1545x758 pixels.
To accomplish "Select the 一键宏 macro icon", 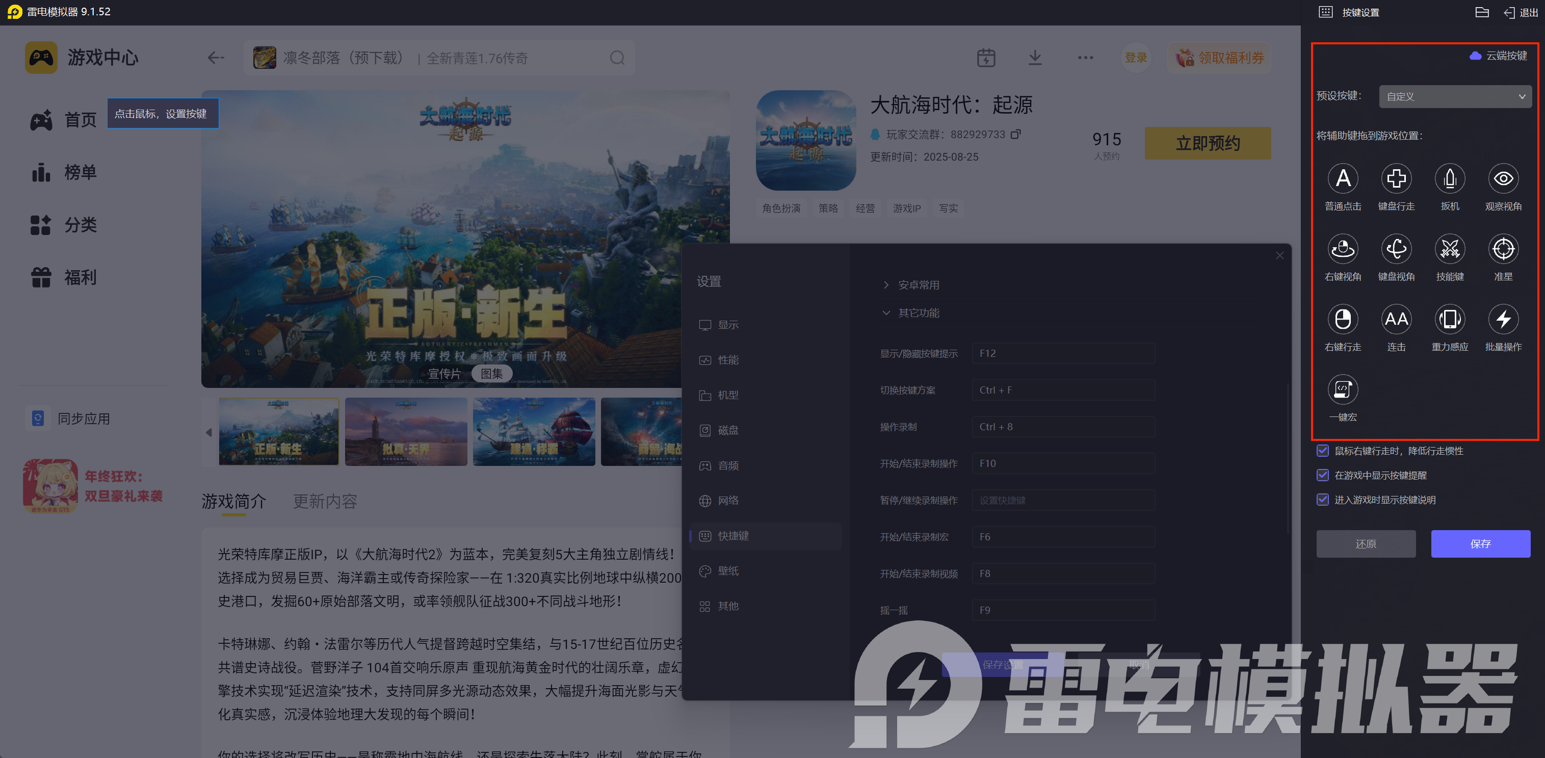I will pyautogui.click(x=1342, y=390).
